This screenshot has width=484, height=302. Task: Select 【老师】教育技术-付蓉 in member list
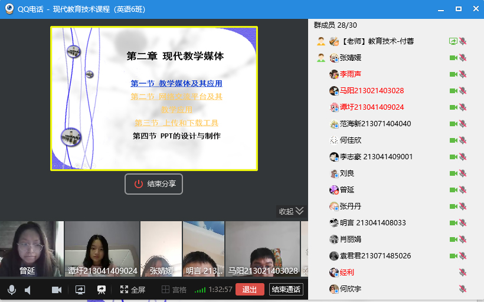(377, 41)
